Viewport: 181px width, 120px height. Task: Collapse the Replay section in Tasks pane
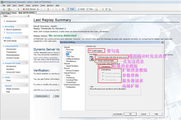point(27,37)
